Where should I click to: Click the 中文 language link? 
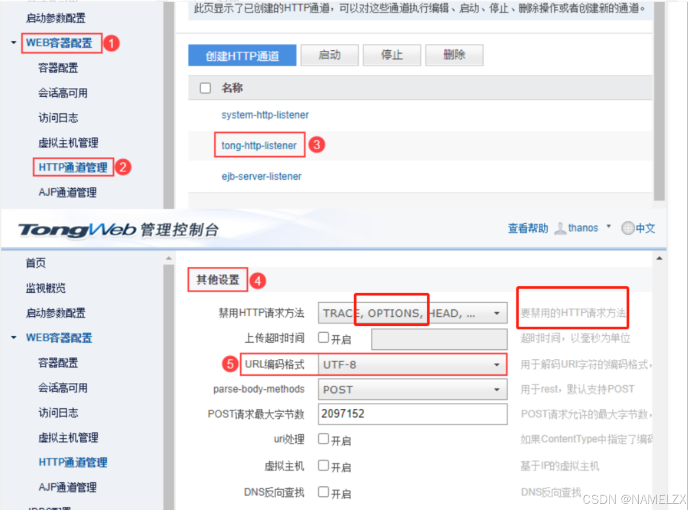tap(645, 228)
